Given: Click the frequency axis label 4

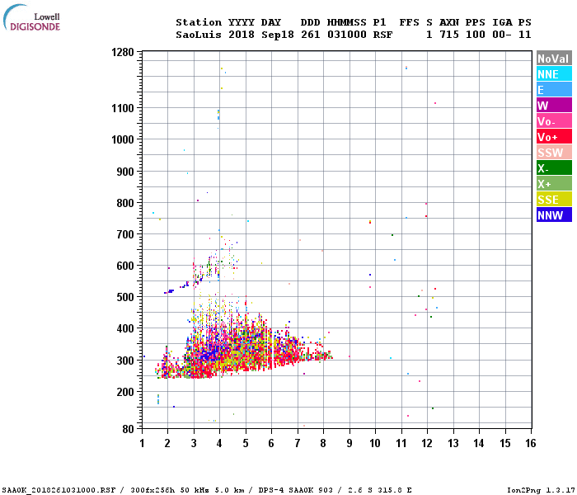Looking at the screenshot, I should point(219,443).
